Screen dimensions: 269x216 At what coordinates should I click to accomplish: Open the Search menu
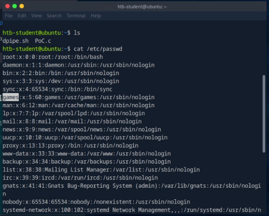[54, 16]
